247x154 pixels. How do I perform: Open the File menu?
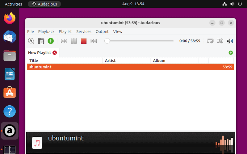pyautogui.click(x=30, y=32)
